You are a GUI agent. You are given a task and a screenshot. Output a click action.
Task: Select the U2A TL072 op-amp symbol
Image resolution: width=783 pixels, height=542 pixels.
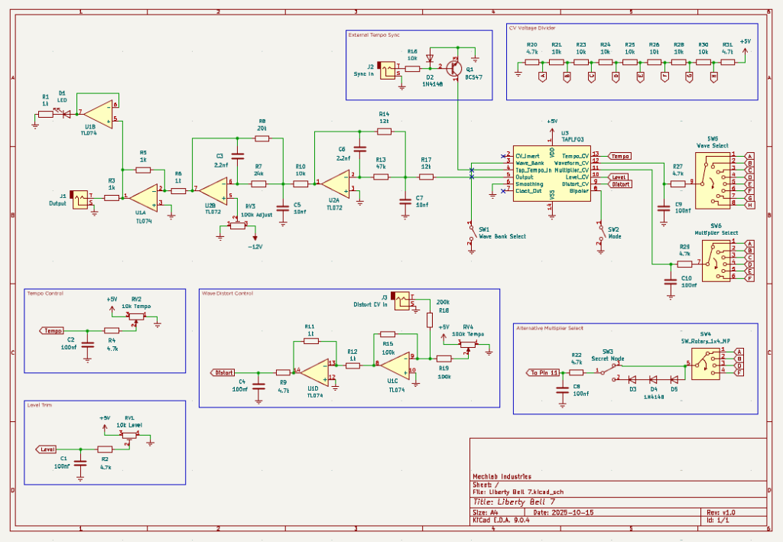click(333, 182)
